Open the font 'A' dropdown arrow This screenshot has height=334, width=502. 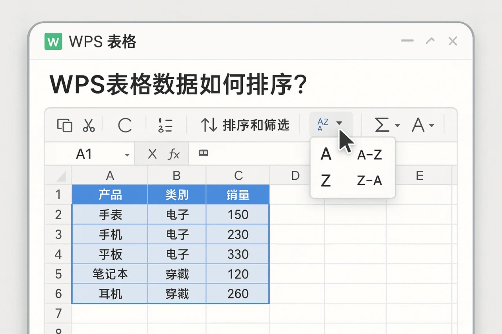(x=431, y=125)
